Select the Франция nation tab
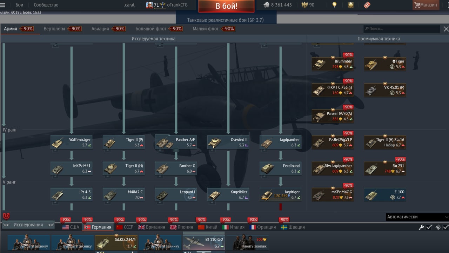 coord(262,227)
